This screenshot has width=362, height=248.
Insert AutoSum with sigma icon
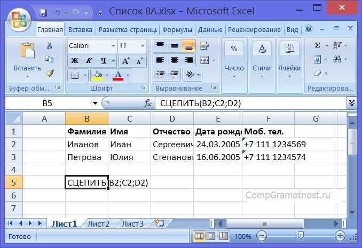click(318, 45)
